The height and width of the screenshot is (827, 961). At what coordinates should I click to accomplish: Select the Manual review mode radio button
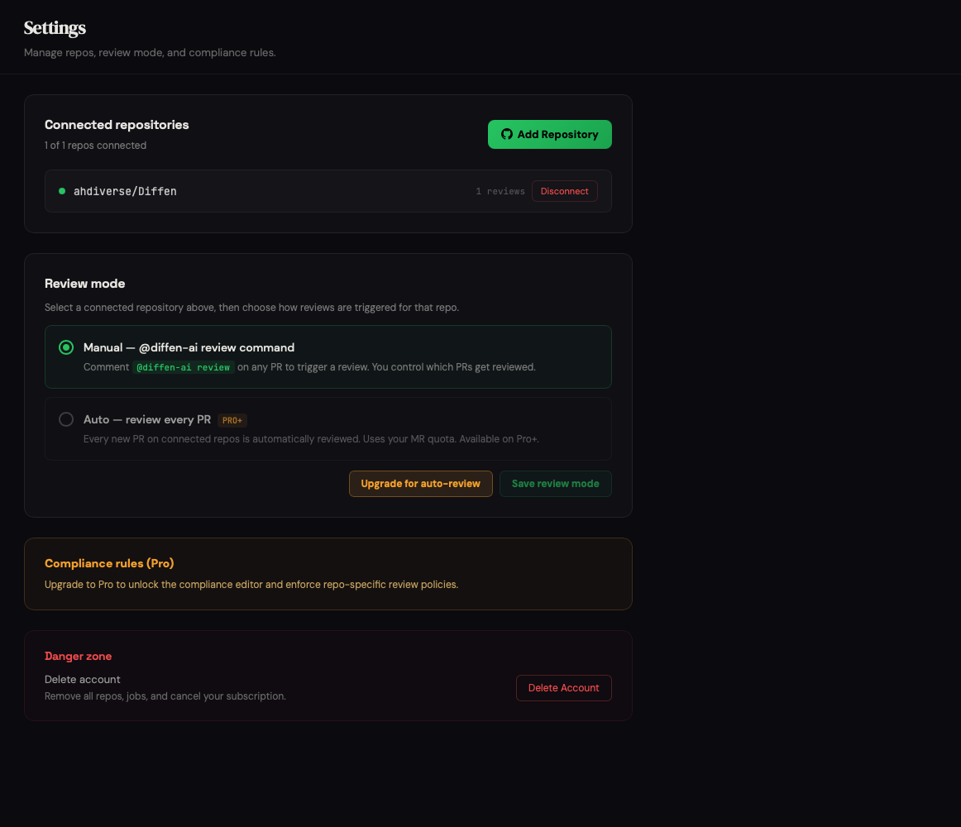pos(66,347)
